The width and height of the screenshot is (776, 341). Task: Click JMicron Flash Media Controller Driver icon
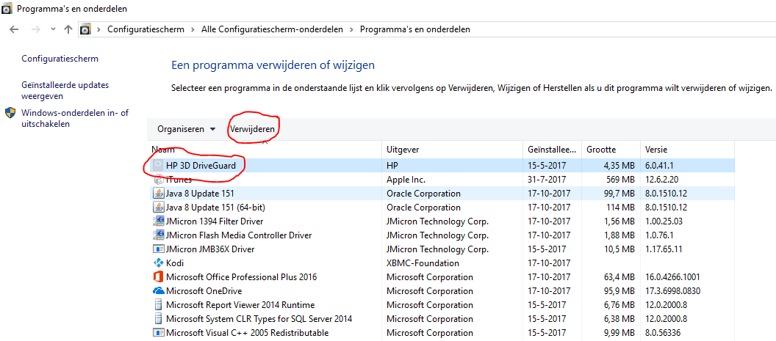159,235
